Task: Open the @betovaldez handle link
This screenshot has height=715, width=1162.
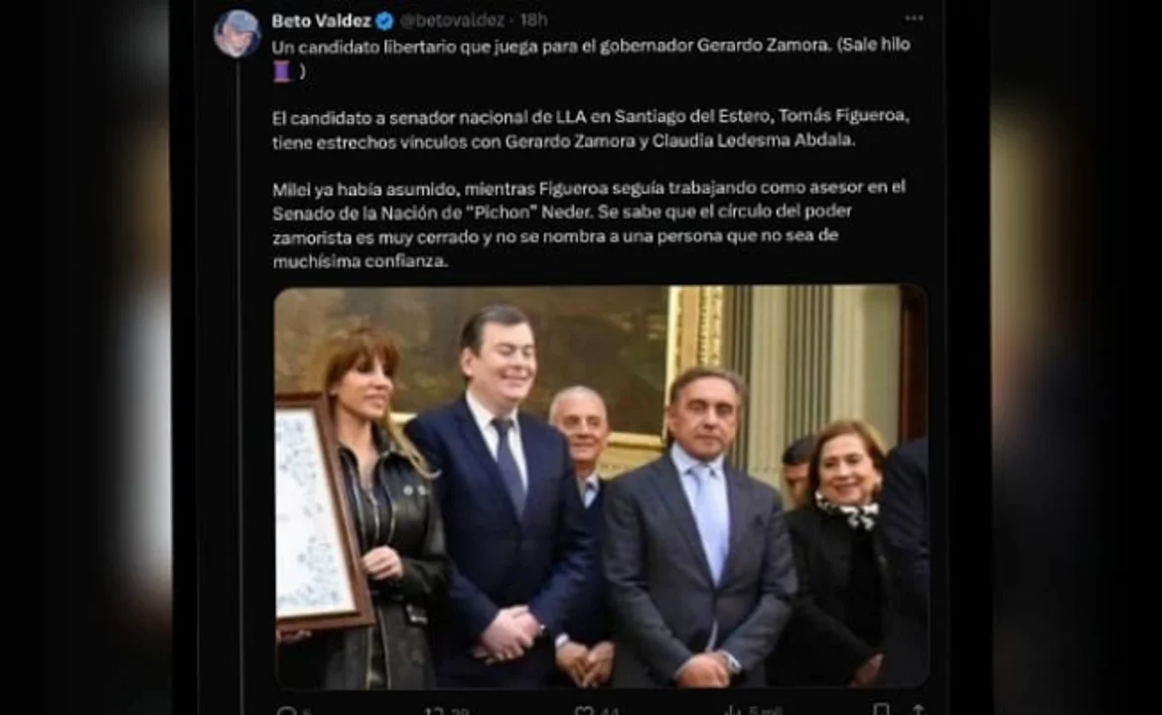Action: (453, 21)
